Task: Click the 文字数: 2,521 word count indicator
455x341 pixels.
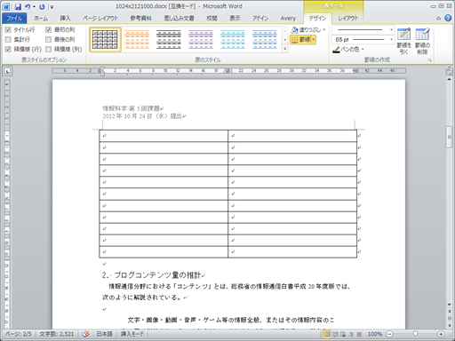Action: [x=57, y=334]
